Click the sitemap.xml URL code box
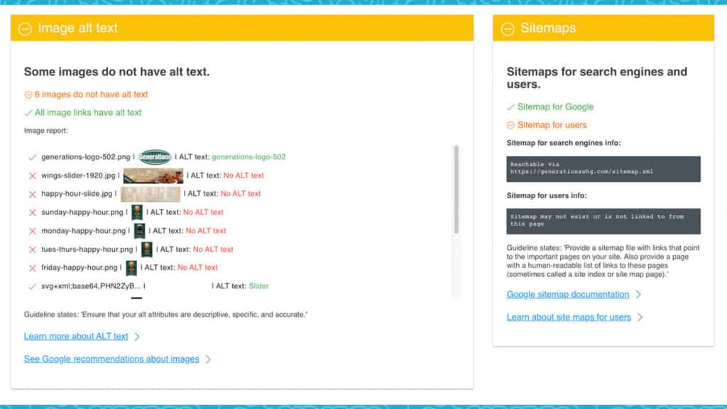 [603, 168]
